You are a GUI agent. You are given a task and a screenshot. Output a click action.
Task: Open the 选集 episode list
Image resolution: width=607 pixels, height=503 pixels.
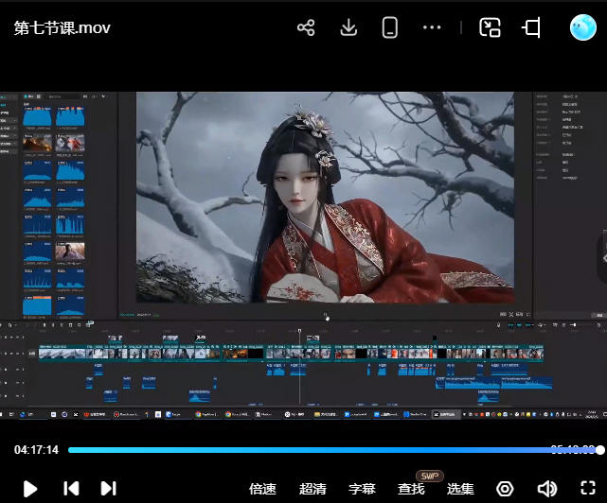(460, 489)
